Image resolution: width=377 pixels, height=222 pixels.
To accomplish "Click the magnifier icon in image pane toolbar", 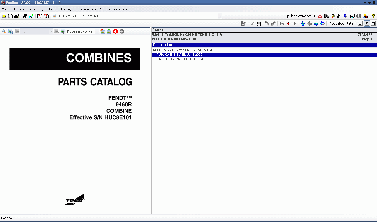I will tap(4, 31).
